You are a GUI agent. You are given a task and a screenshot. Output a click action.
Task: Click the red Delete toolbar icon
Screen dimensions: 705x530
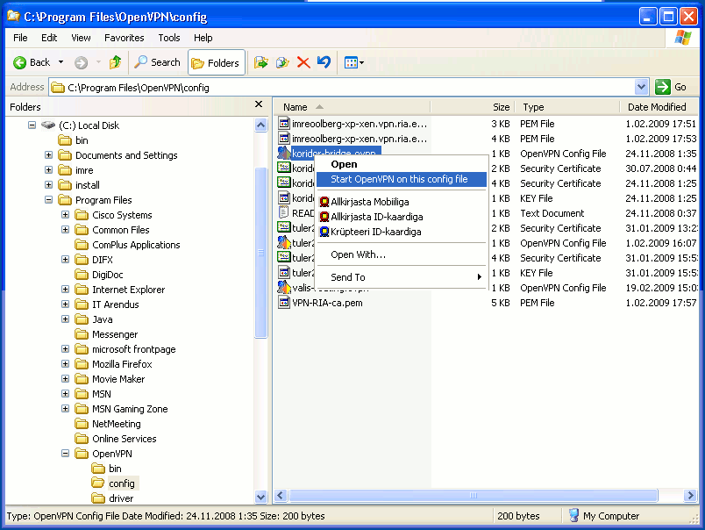coord(303,62)
